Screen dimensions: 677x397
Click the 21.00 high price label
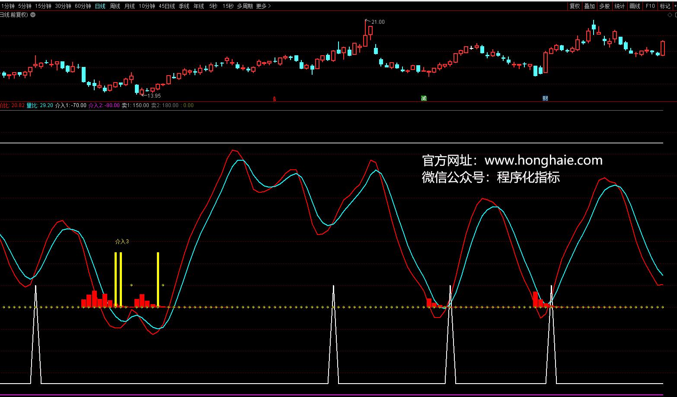[x=378, y=22]
